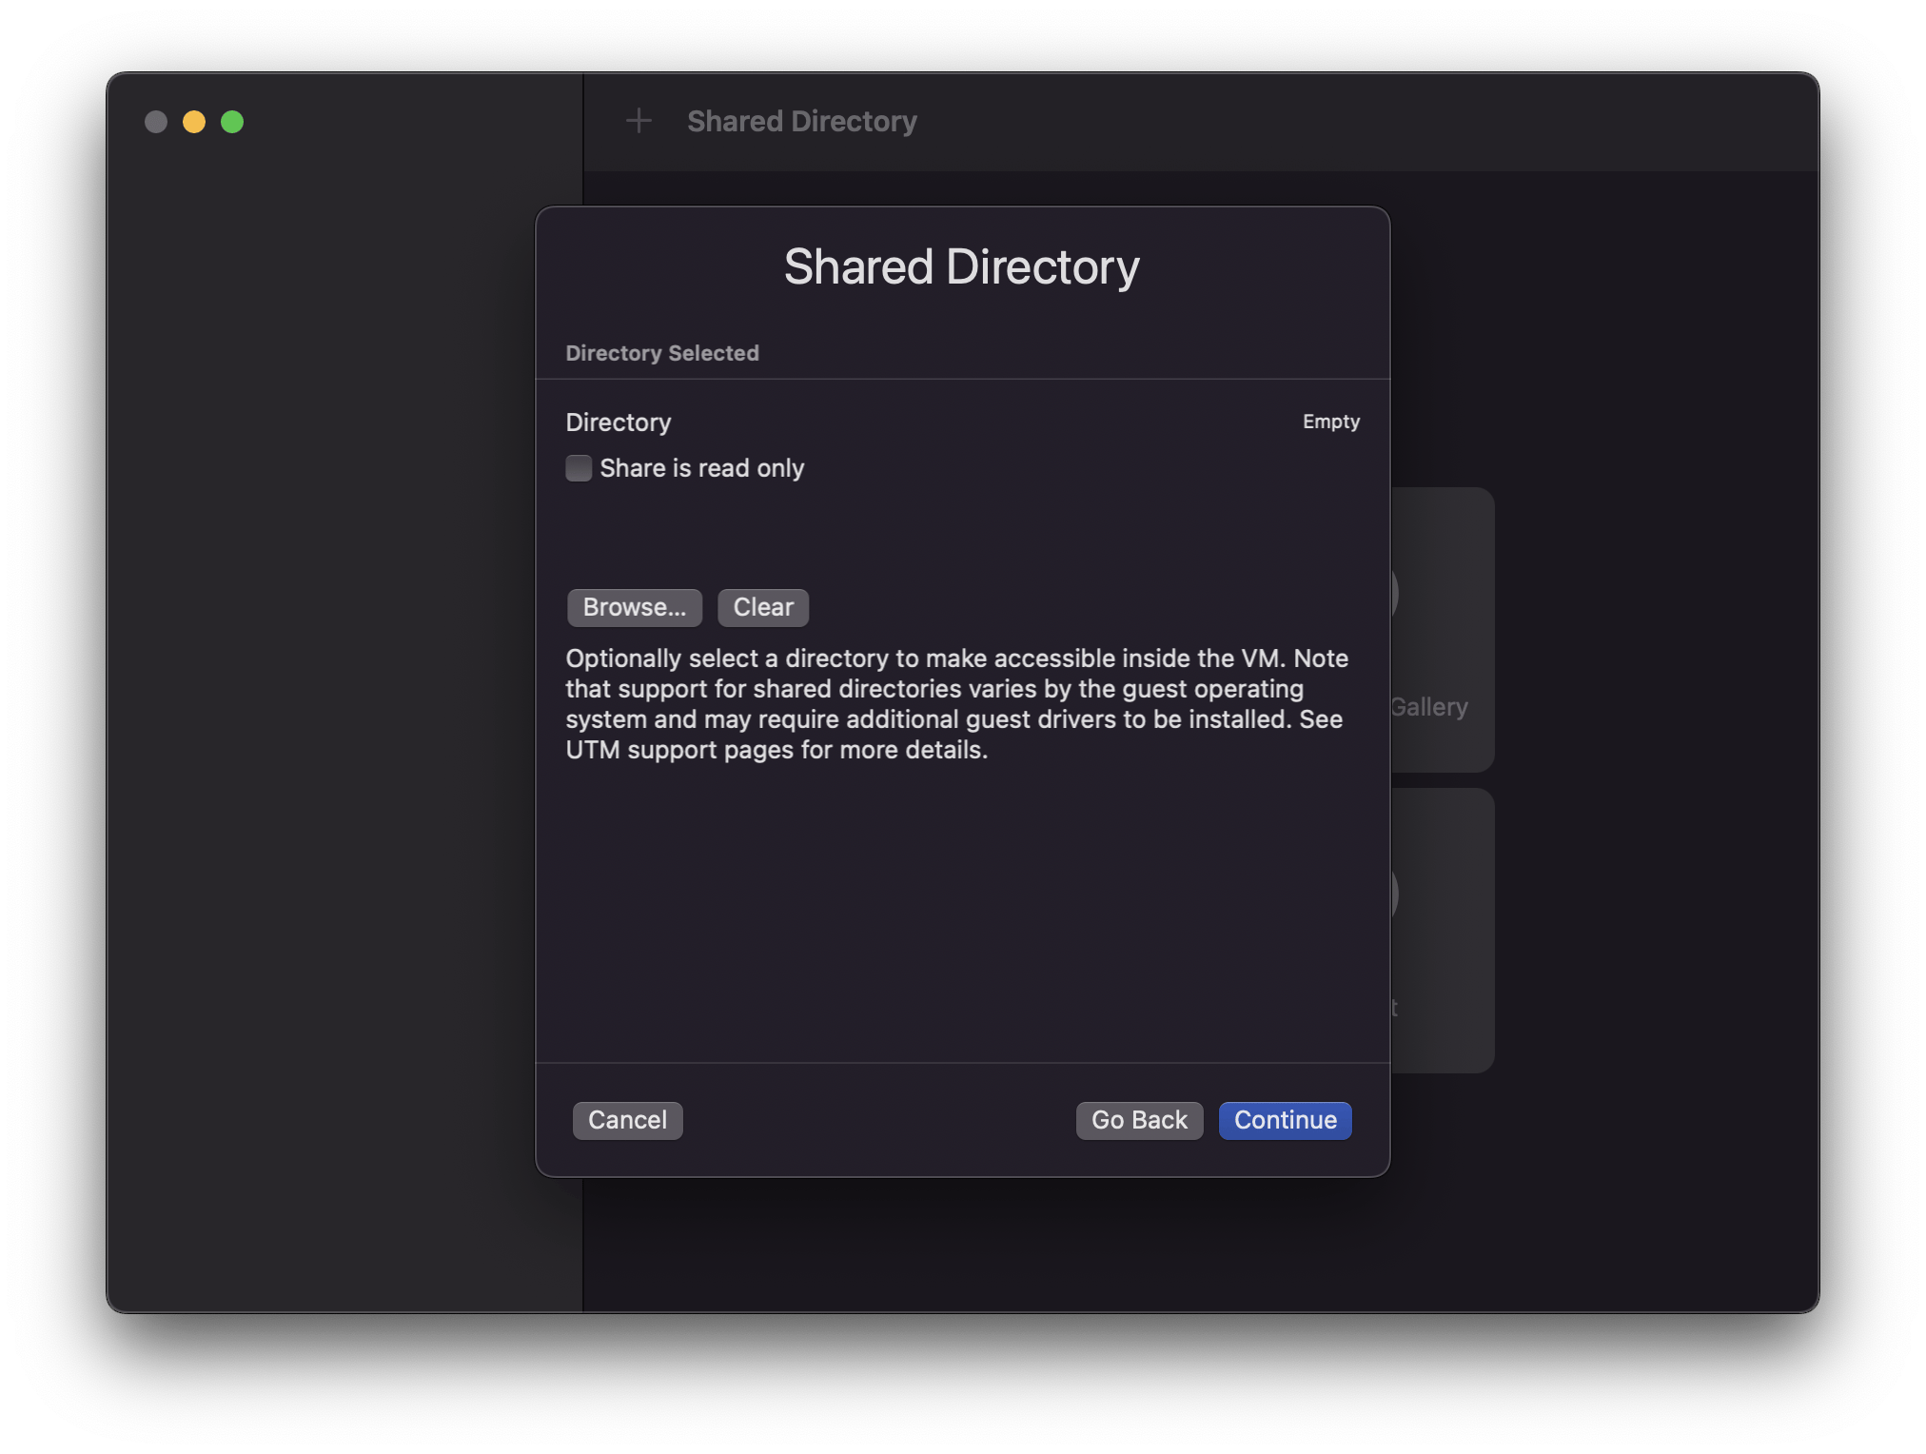
Task: Click the large Shared Directory dialog heading
Action: point(961,266)
